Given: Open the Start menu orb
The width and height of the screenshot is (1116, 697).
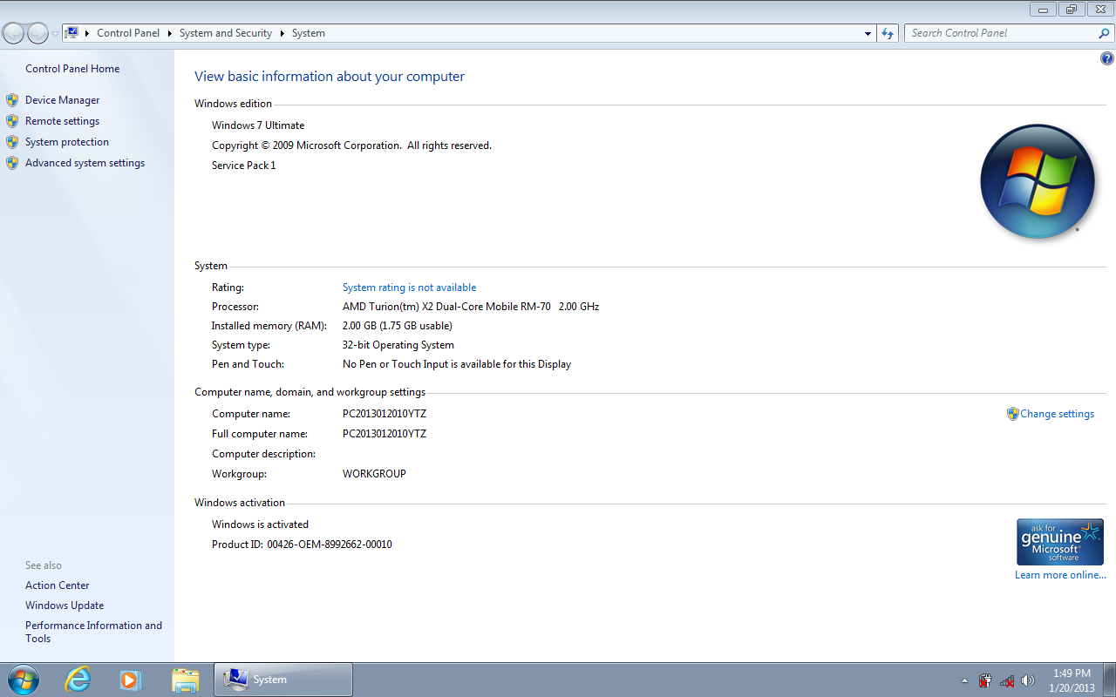Looking at the screenshot, I should pyautogui.click(x=23, y=680).
